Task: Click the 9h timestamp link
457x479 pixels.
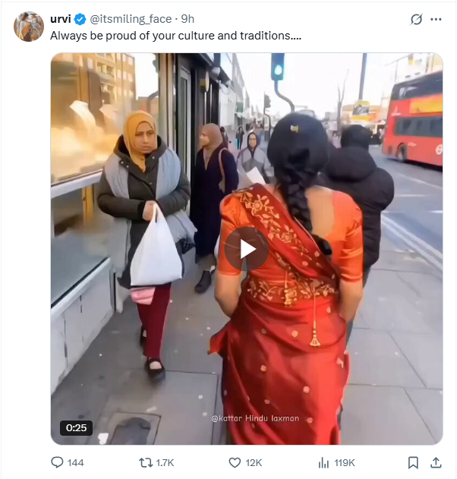Action: click(188, 19)
